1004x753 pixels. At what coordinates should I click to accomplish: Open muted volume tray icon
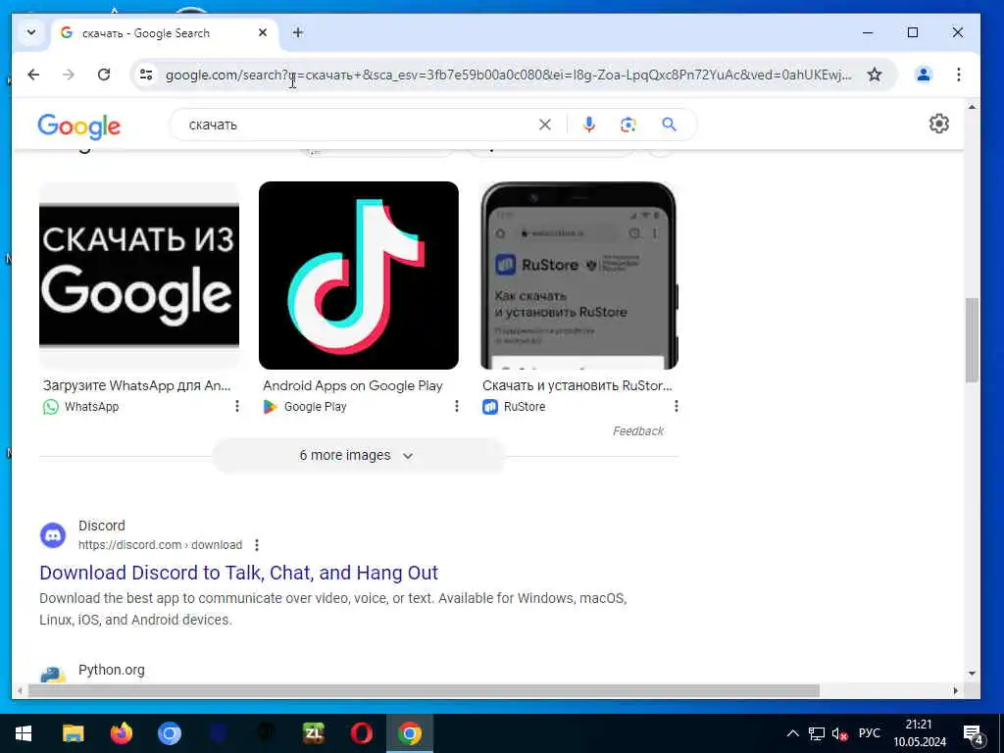[839, 733]
